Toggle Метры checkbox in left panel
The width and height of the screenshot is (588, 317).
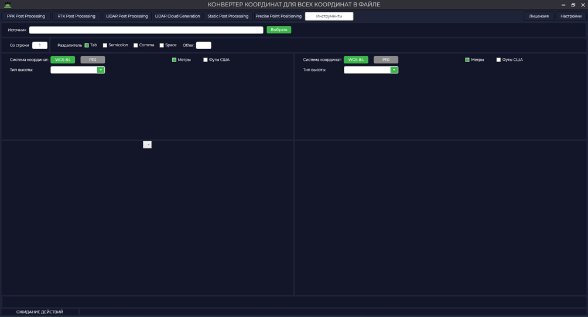pos(174,60)
